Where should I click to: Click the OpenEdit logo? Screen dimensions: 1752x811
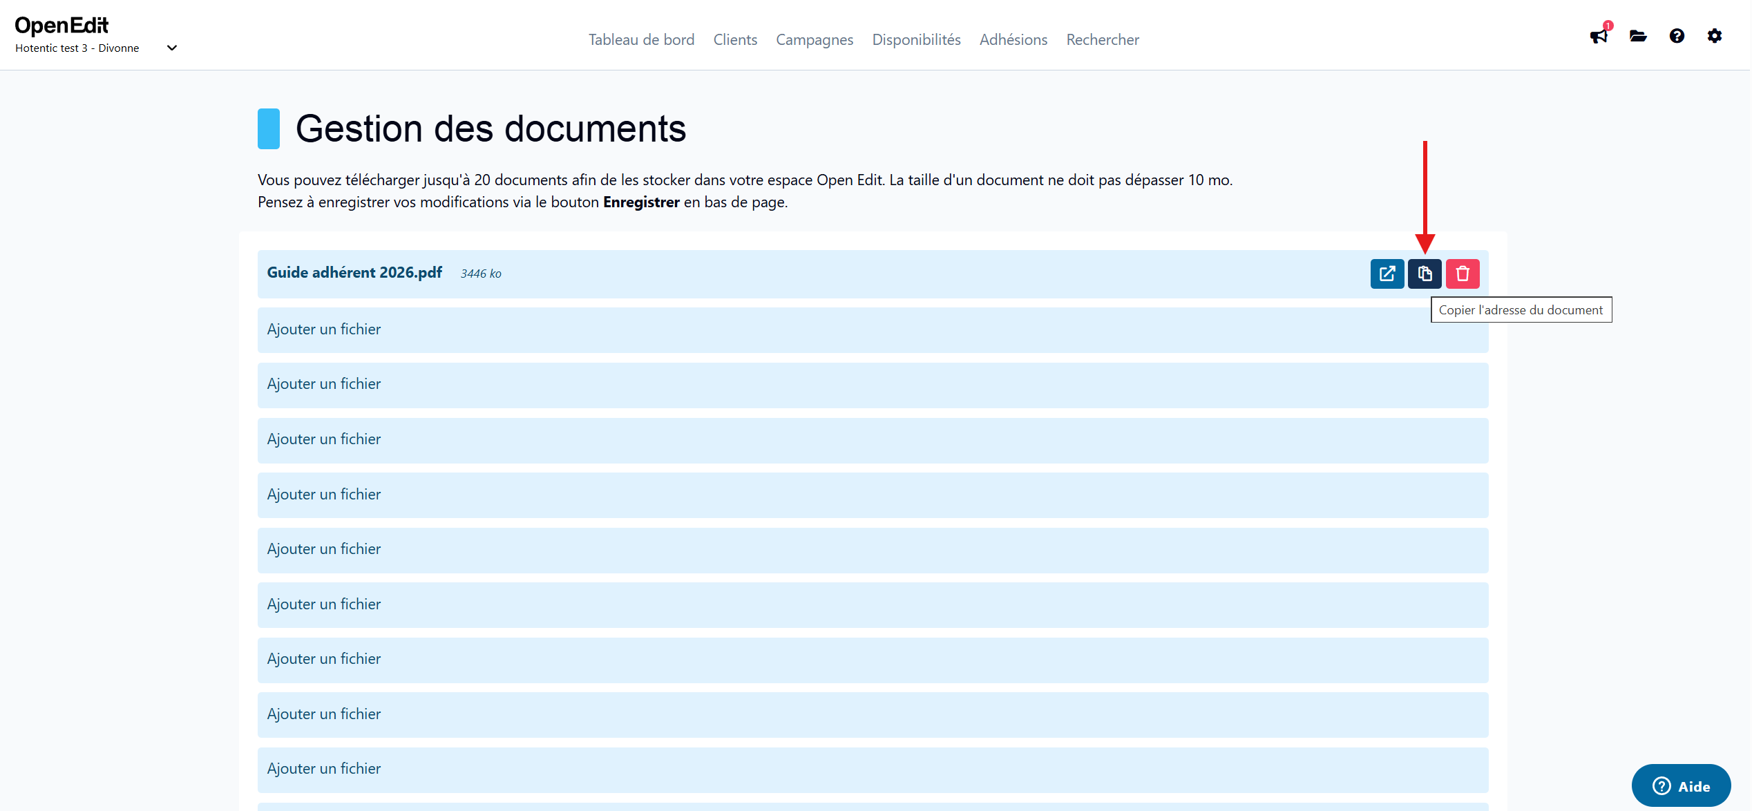tap(61, 25)
